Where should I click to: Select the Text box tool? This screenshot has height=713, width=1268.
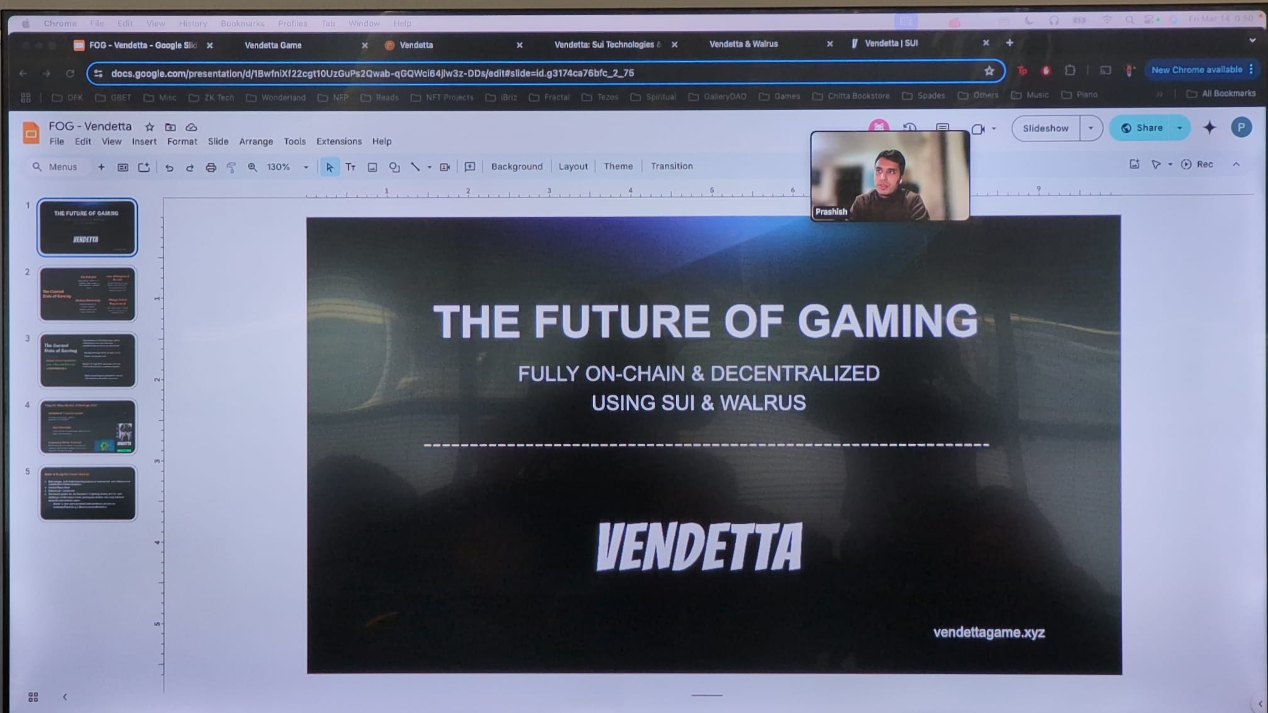350,167
